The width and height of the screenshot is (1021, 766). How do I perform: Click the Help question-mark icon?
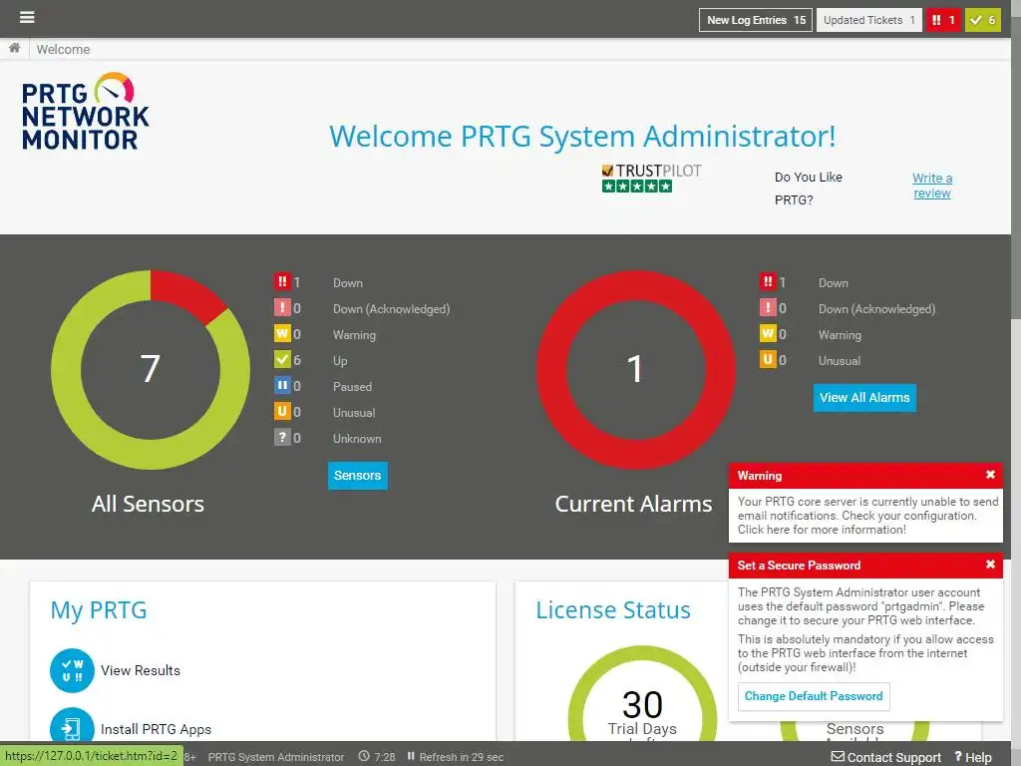click(x=958, y=756)
